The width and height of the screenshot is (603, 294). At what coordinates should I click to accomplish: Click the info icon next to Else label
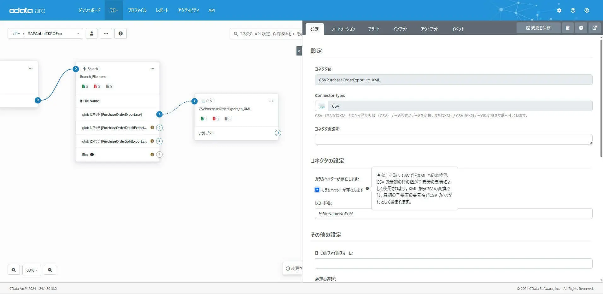(x=92, y=155)
